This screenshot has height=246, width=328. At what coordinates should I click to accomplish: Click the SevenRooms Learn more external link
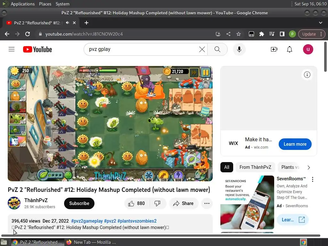[293, 220]
